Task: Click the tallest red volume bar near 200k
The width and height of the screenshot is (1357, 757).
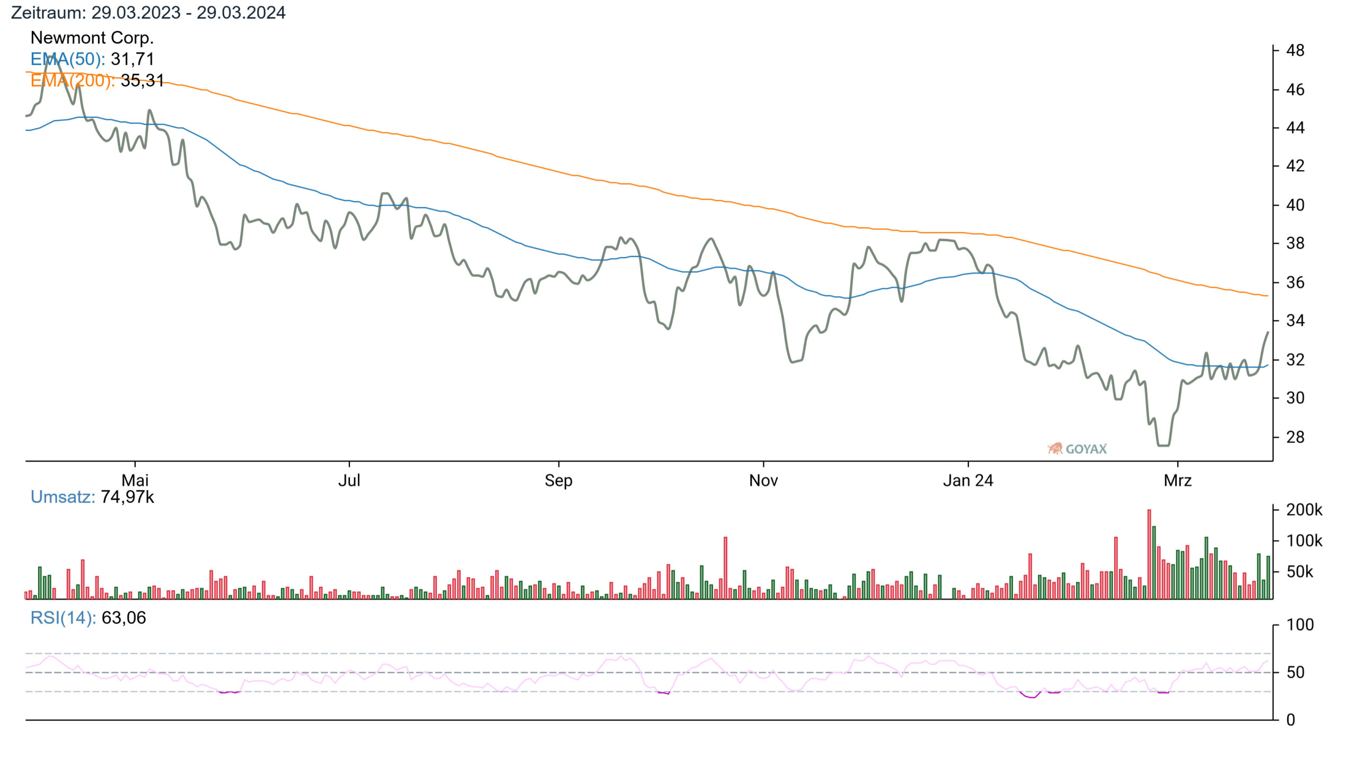Action: tap(1149, 554)
